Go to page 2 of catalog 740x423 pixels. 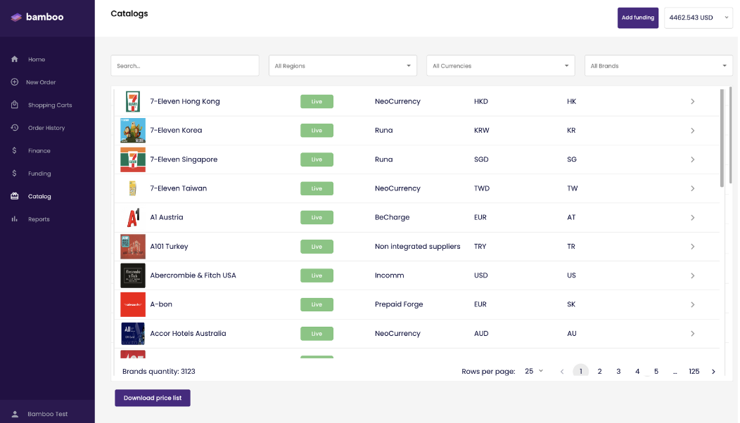click(599, 372)
